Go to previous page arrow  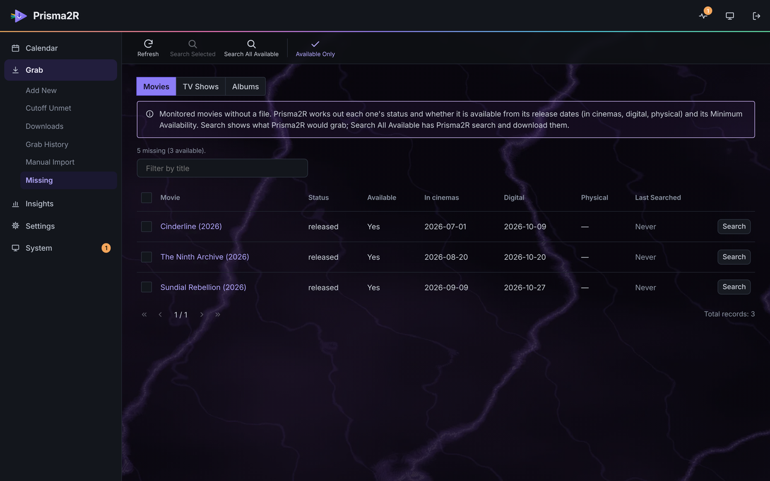pos(160,314)
